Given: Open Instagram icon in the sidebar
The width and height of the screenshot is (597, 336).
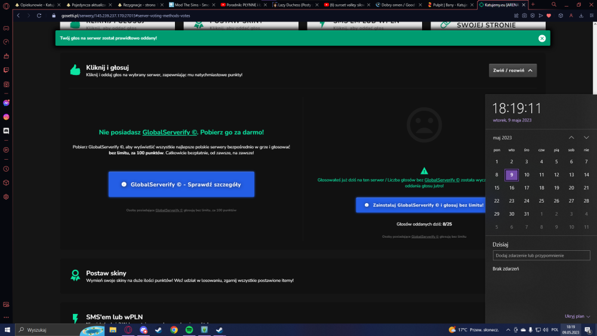Looking at the screenshot, I should coord(6,117).
